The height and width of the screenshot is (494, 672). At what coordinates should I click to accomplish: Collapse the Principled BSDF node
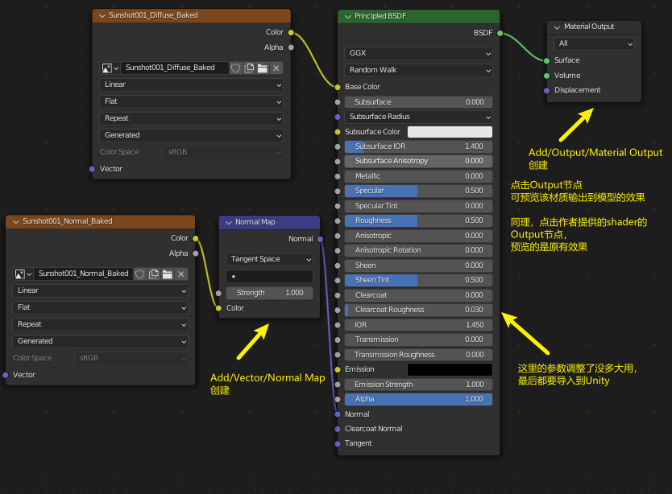click(x=347, y=16)
